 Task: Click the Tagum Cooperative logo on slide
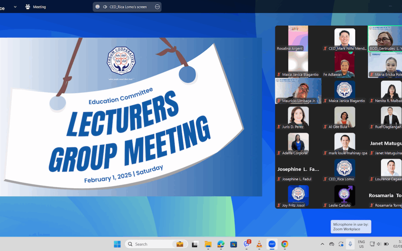pyautogui.click(x=121, y=61)
